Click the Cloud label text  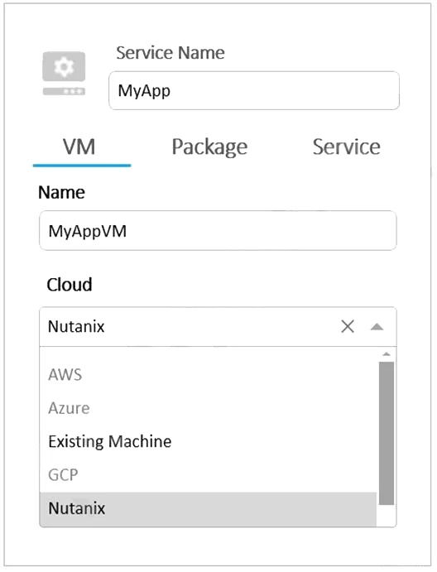pyautogui.click(x=70, y=285)
